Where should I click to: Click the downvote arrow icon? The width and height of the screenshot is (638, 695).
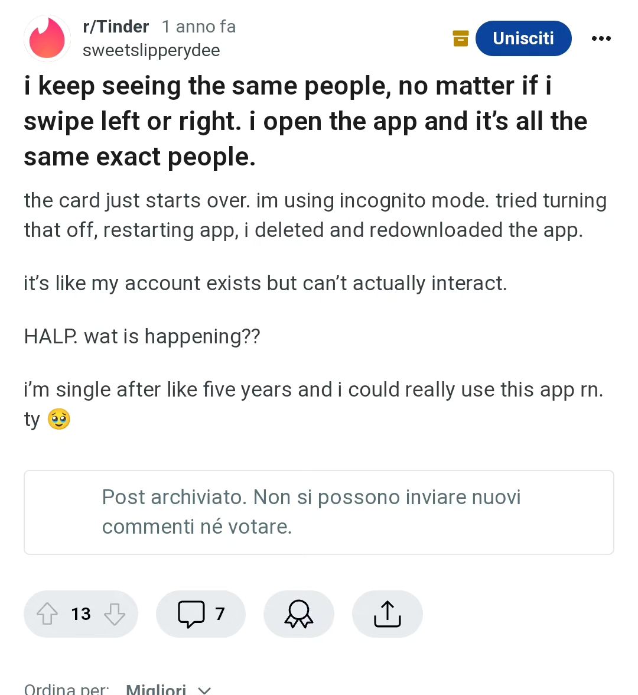[115, 614]
